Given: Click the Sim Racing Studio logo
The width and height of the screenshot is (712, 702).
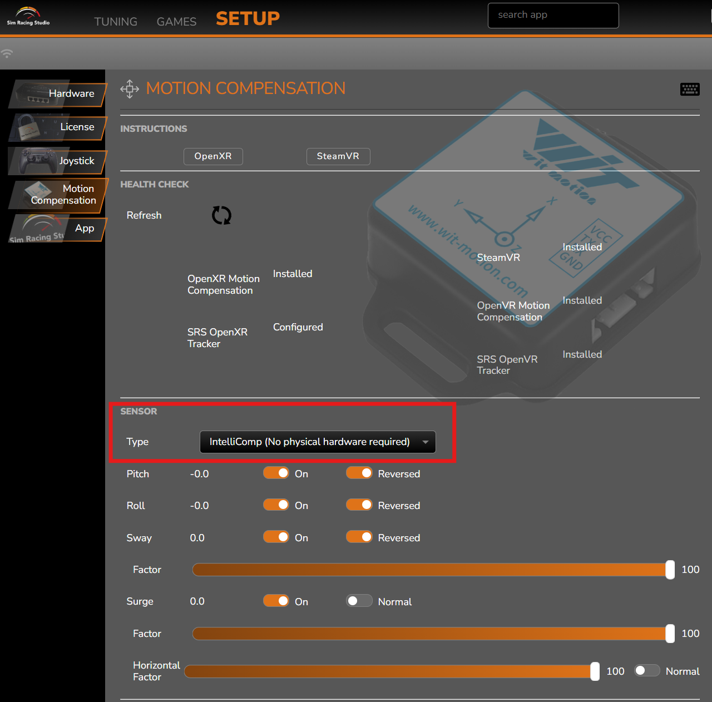Looking at the screenshot, I should pos(28,16).
